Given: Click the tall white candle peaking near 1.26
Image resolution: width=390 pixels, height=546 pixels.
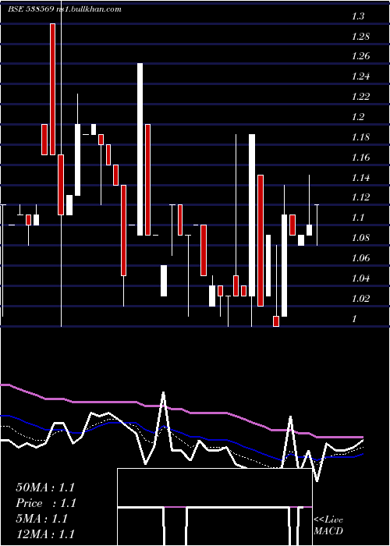Looking at the screenshot, I should [x=140, y=150].
